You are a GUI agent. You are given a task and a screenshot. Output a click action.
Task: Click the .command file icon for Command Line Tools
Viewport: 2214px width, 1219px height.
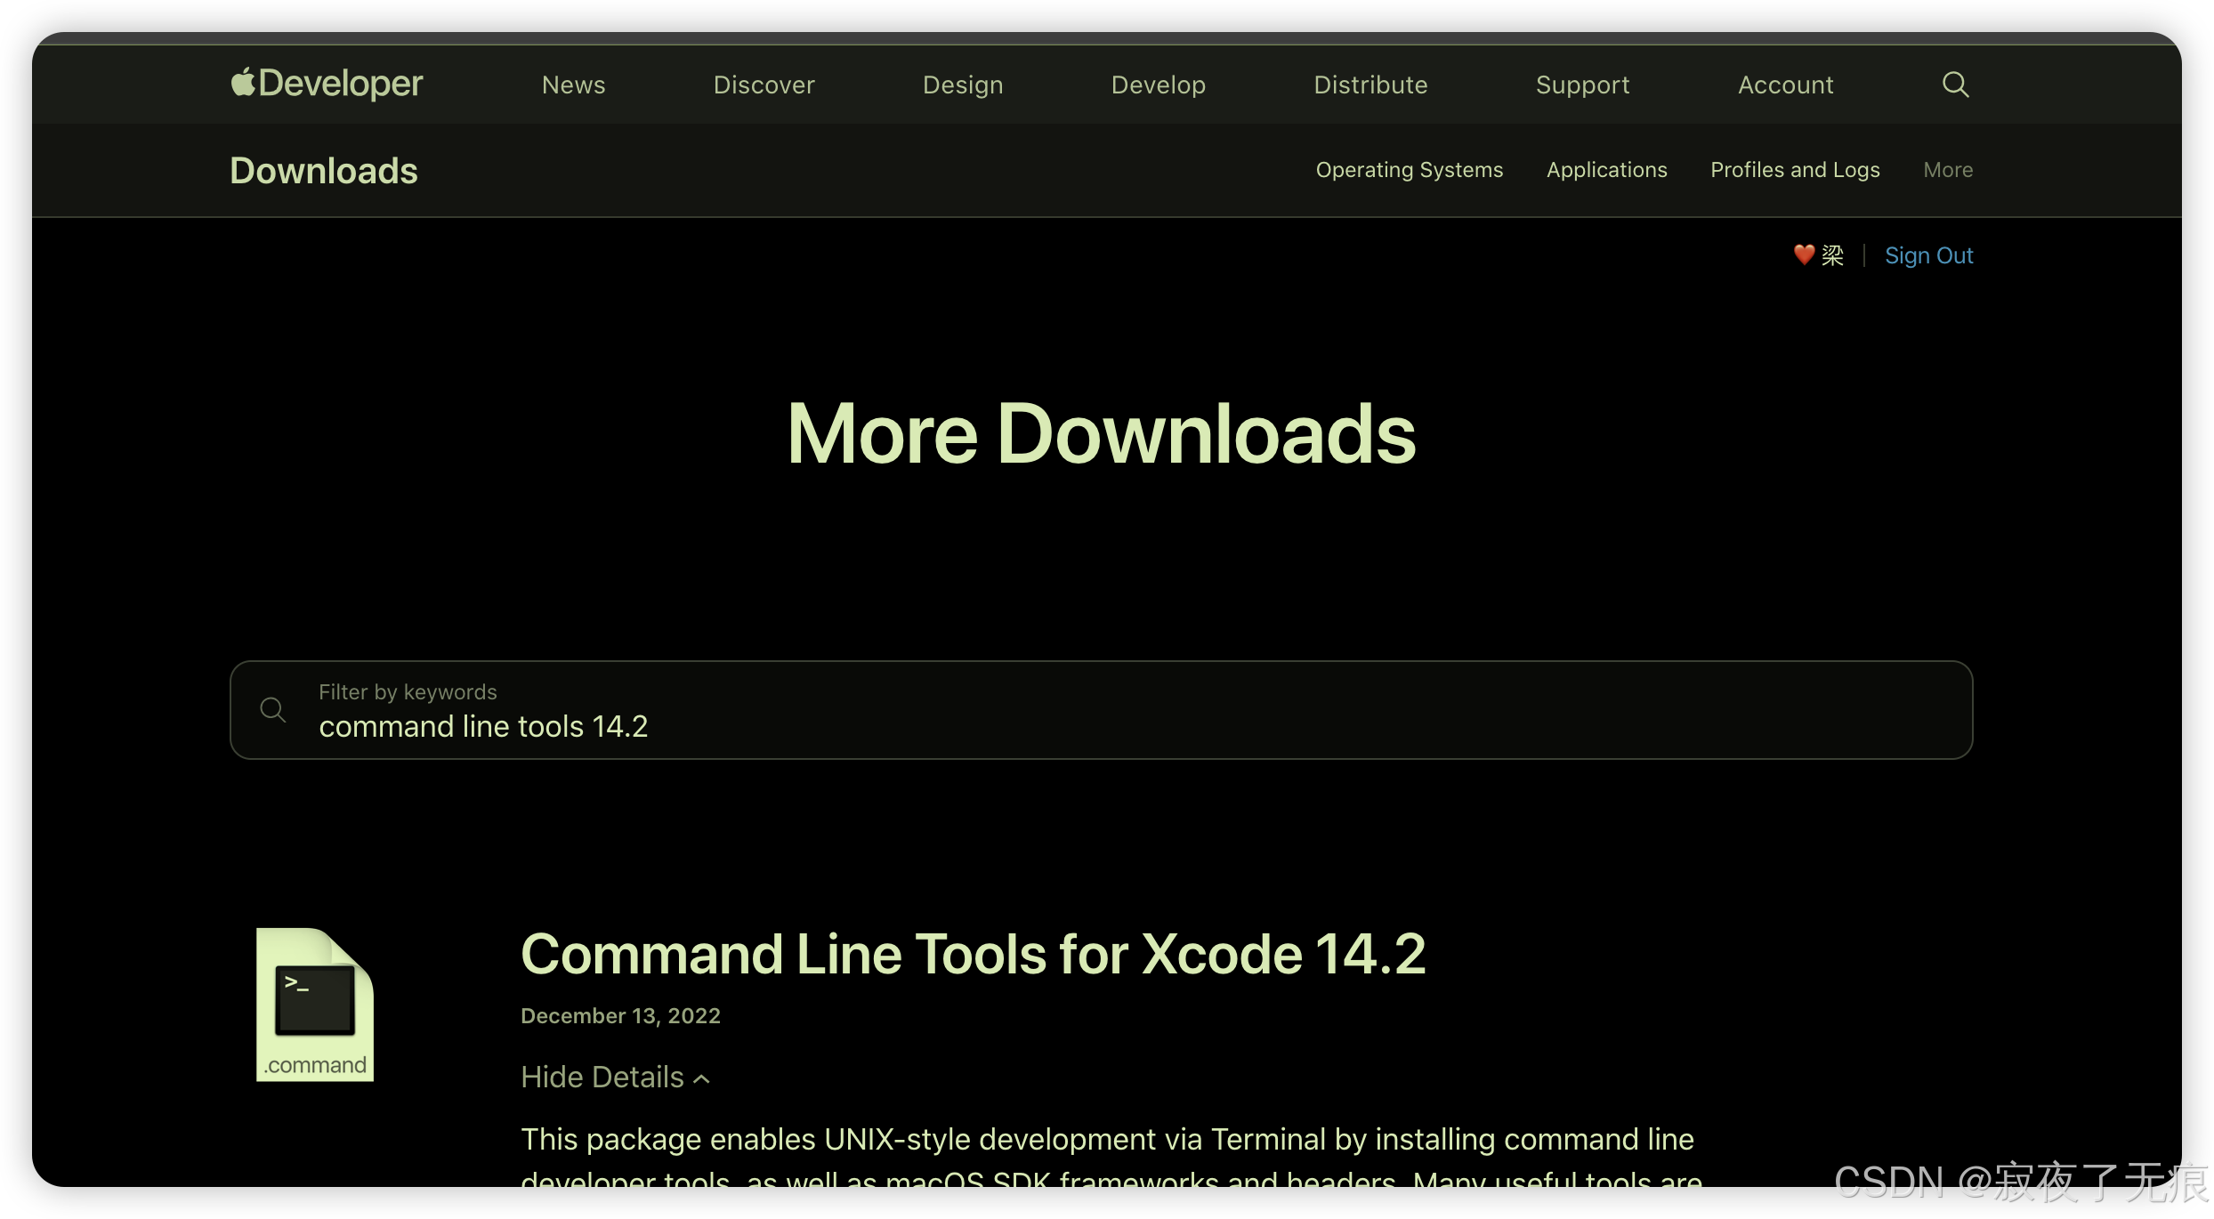pyautogui.click(x=315, y=1004)
